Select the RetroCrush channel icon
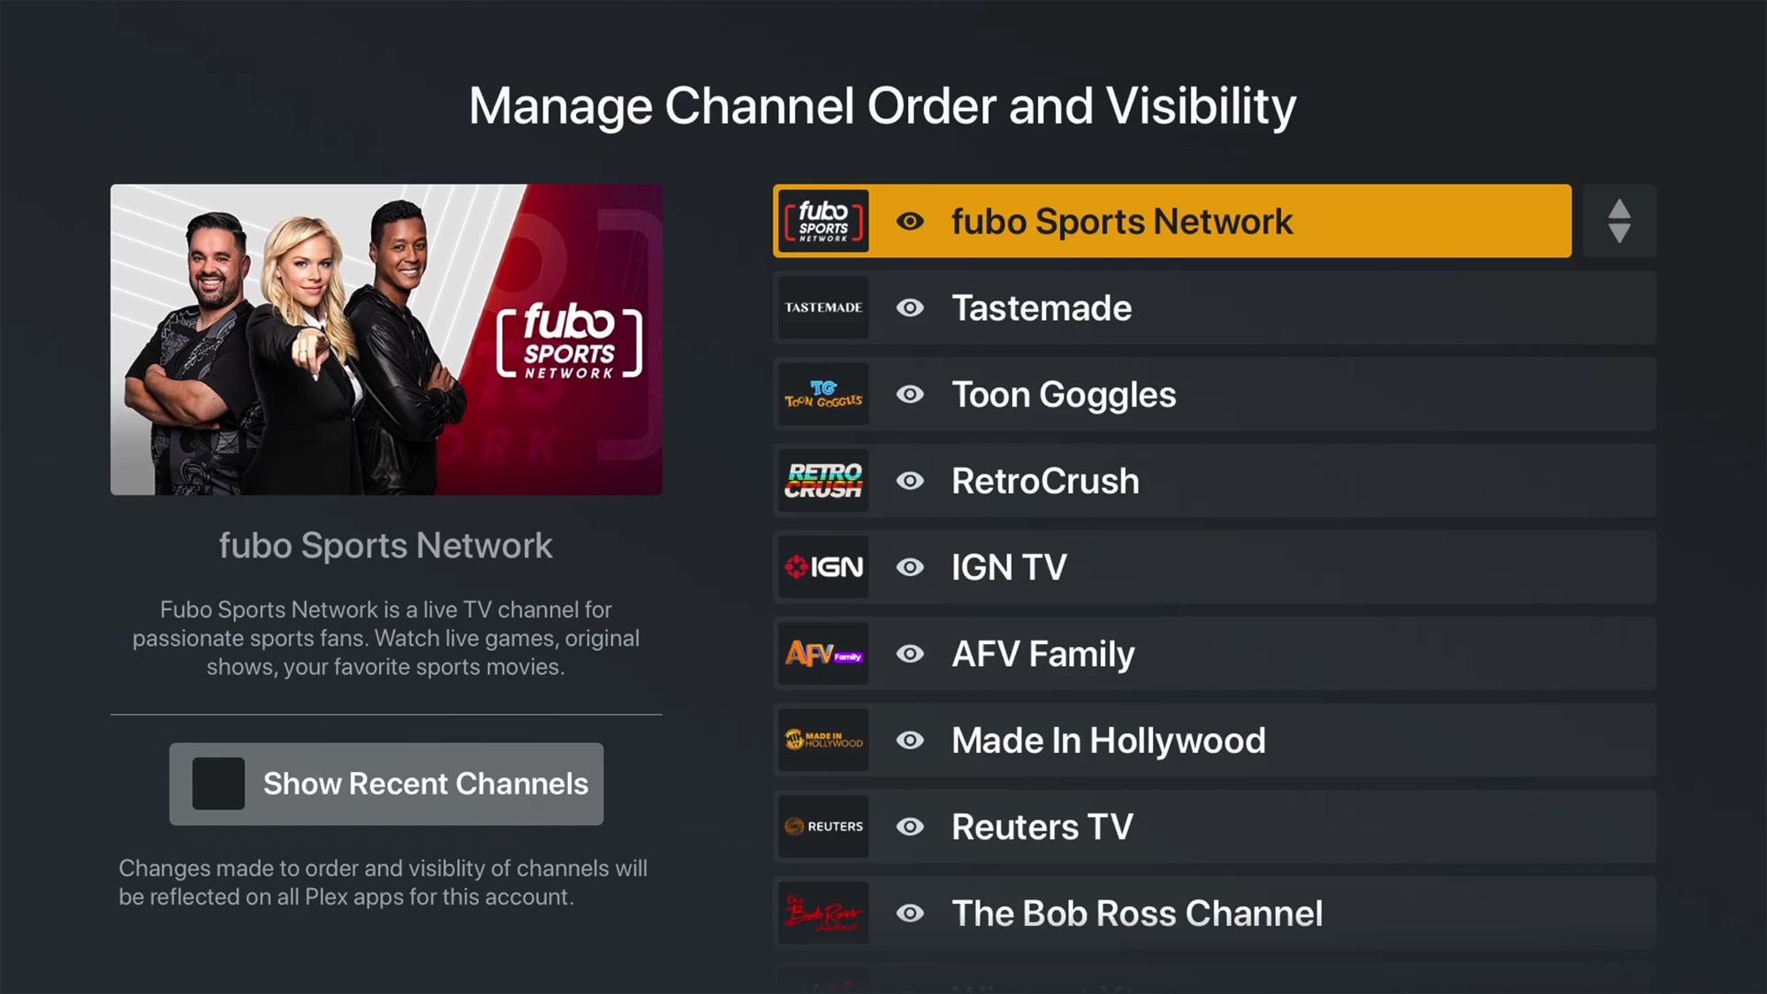The height and width of the screenshot is (994, 1767). tap(823, 480)
